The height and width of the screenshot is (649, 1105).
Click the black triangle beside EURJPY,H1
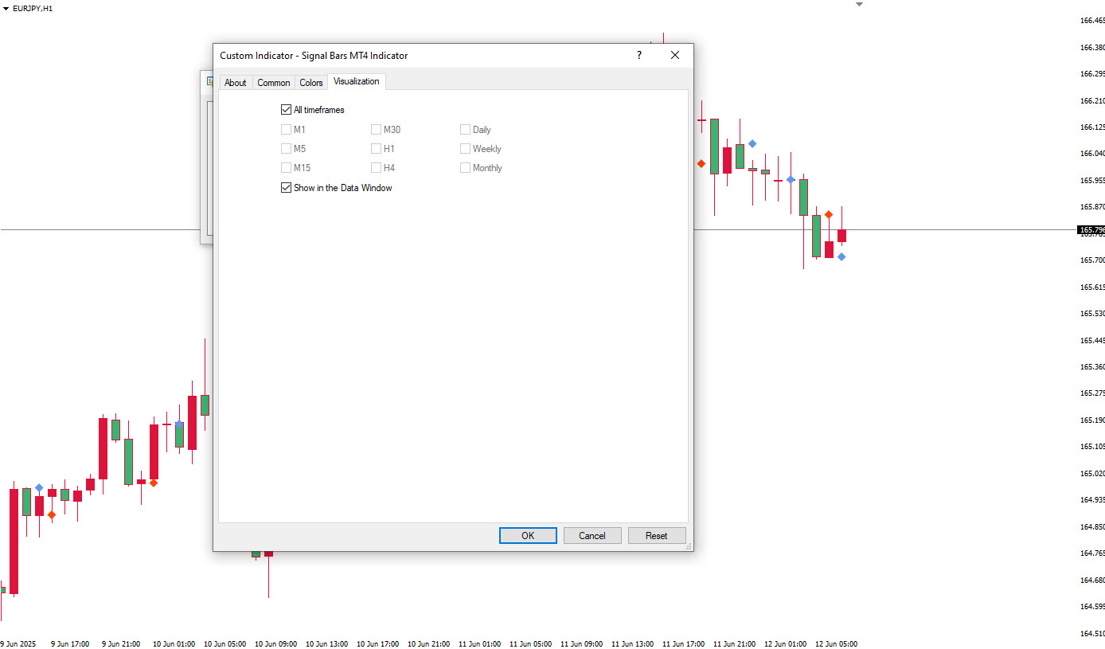(6, 8)
